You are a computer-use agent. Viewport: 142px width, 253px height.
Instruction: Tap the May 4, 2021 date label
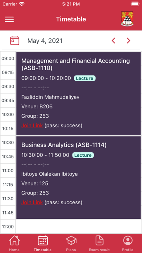coord(45,41)
